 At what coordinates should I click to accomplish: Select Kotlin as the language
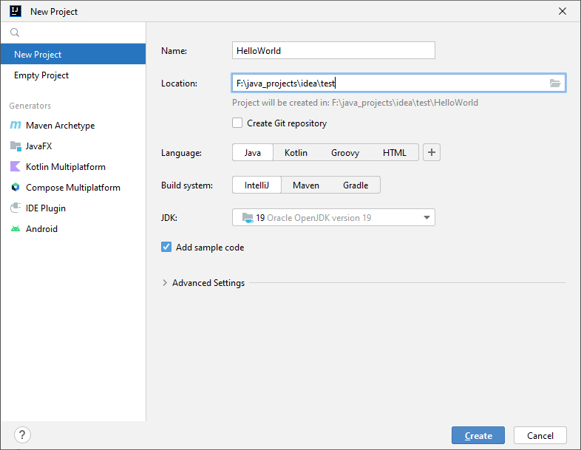pos(296,153)
